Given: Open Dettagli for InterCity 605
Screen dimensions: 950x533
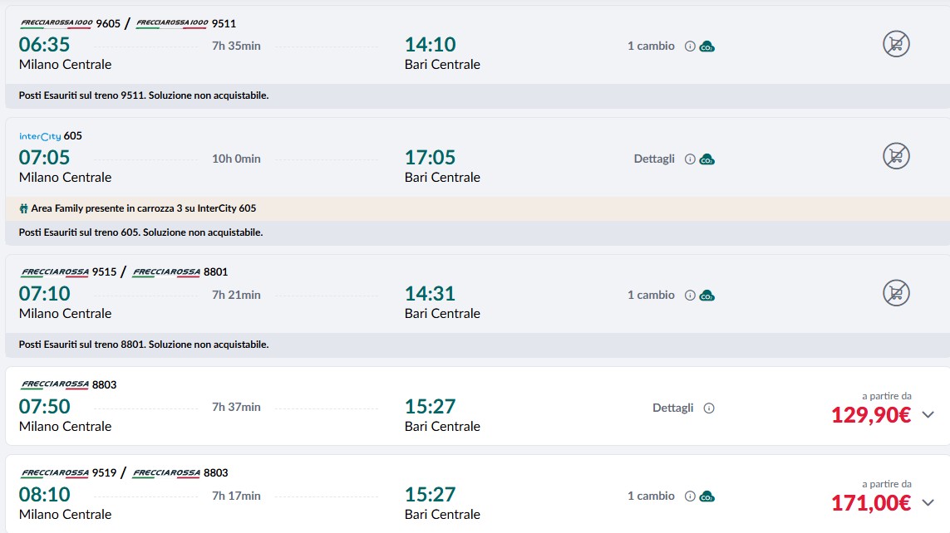Looking at the screenshot, I should pyautogui.click(x=654, y=159).
